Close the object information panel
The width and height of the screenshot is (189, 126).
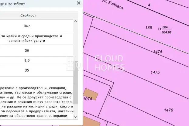click(x=79, y=3)
